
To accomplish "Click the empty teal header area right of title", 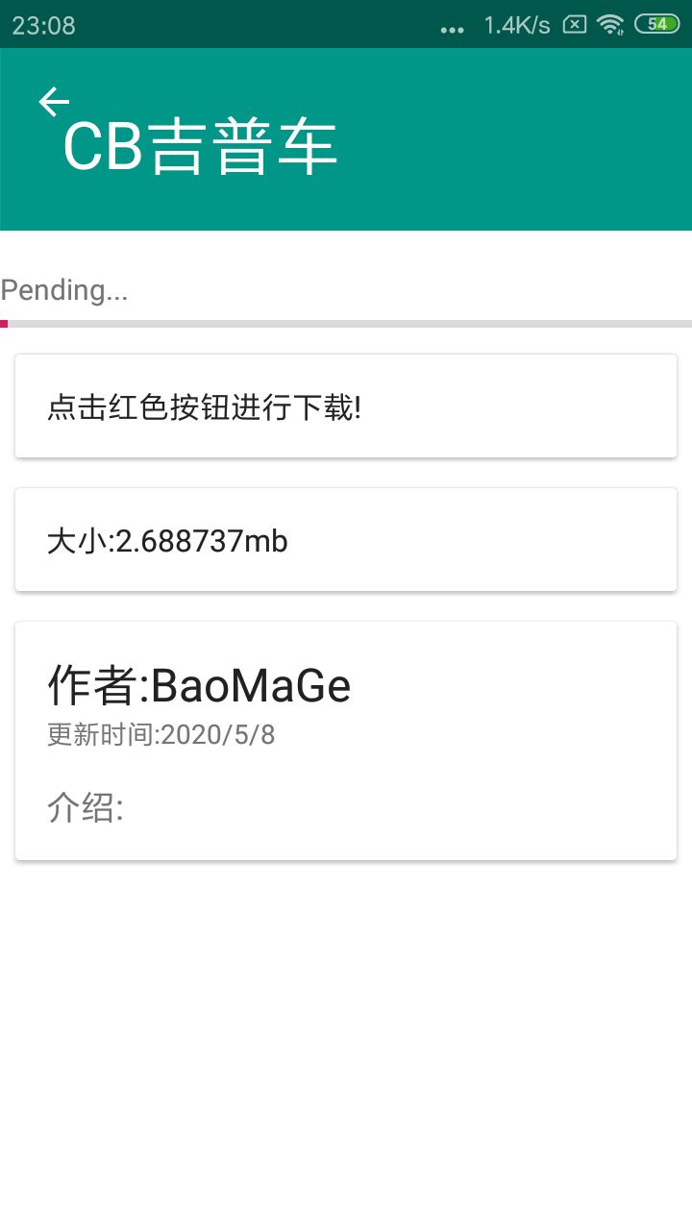I will pos(519,144).
